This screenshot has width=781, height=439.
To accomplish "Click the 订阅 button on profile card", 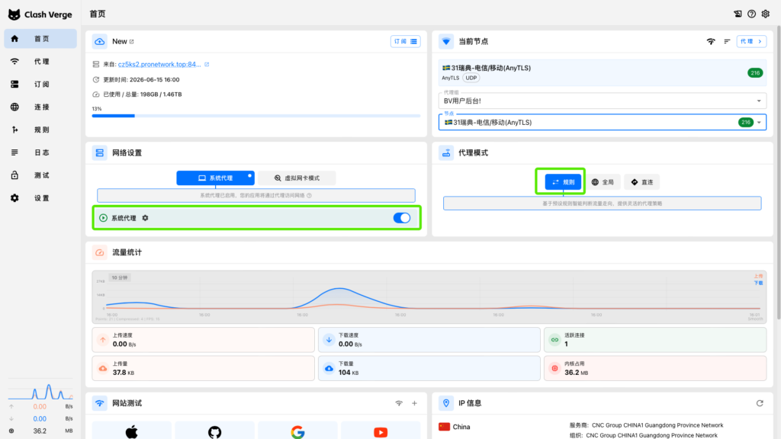I will pos(405,41).
